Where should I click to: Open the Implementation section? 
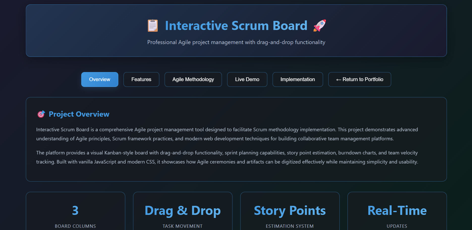click(x=297, y=79)
